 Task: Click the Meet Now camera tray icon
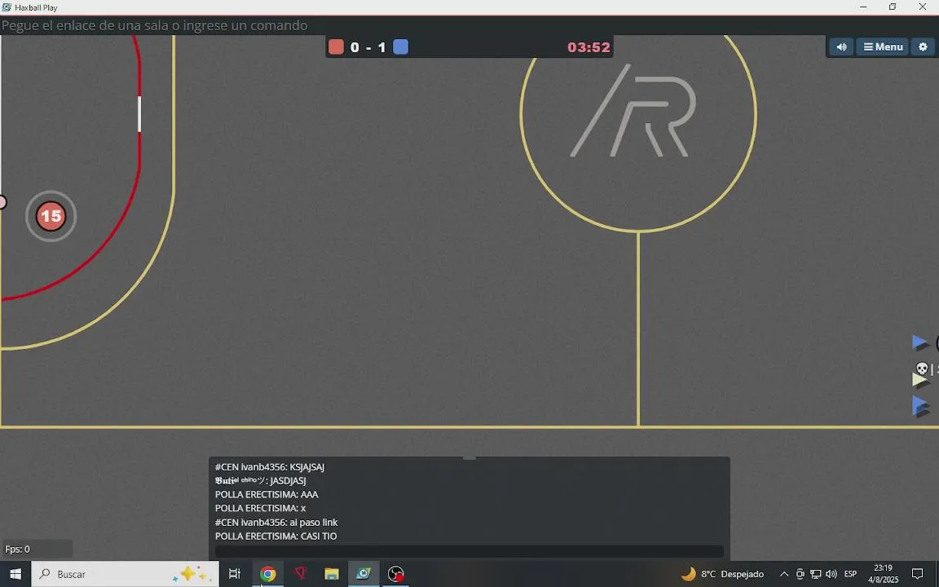tap(800, 574)
